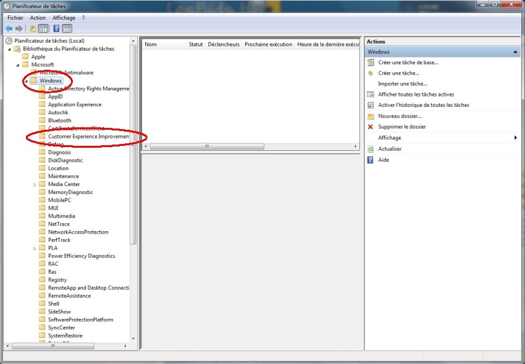The width and height of the screenshot is (525, 364).
Task: Expand the Media Center folder
Action: [35, 184]
